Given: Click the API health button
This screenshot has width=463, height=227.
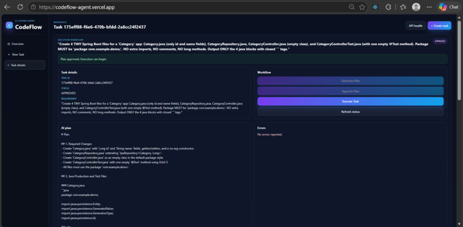Looking at the screenshot, I should pyautogui.click(x=415, y=26).
